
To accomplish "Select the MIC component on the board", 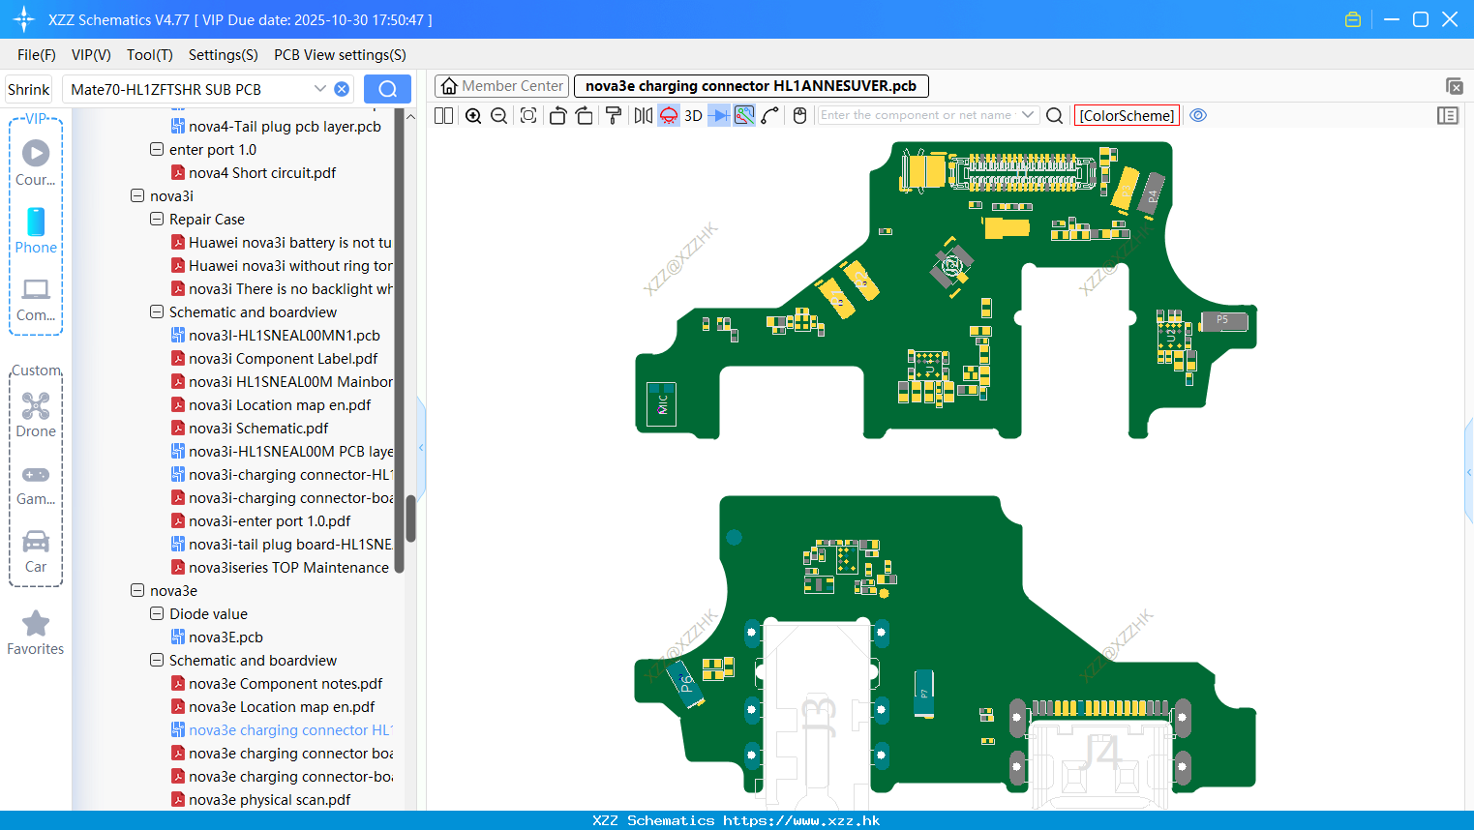I will tap(662, 404).
